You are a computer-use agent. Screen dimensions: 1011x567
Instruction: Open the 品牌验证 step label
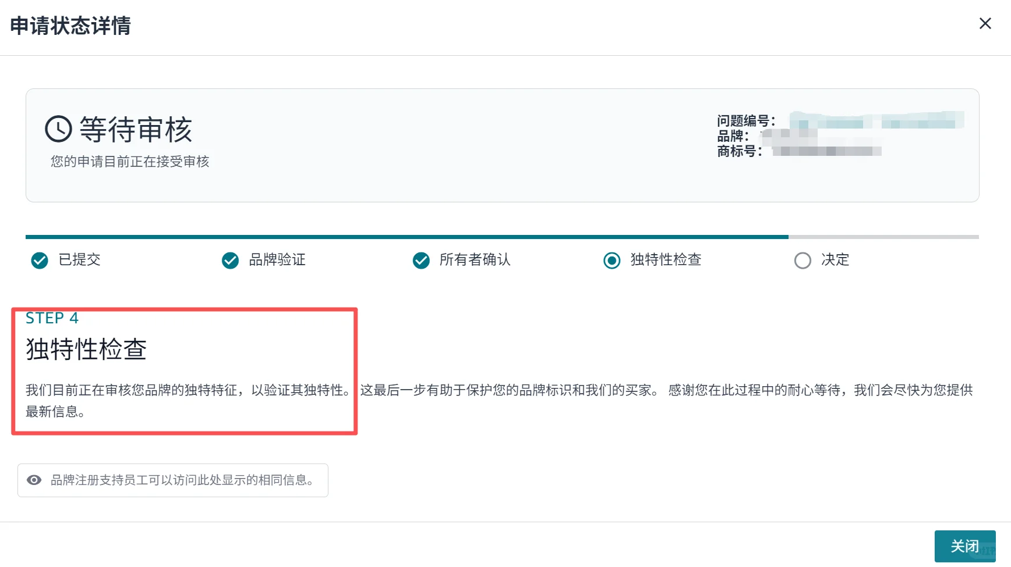point(277,260)
